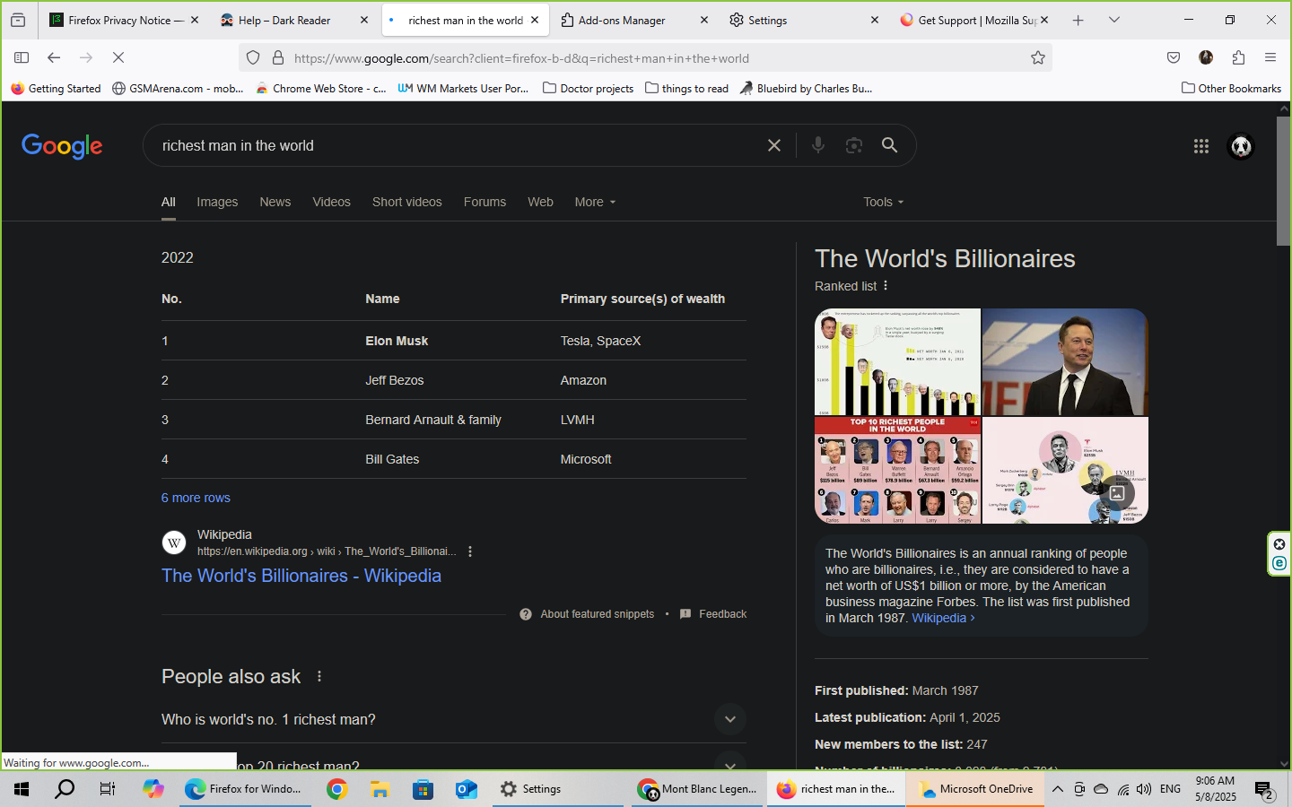Click the Elon Musk table cell
Screen dimensions: 1292x807
[397, 341]
